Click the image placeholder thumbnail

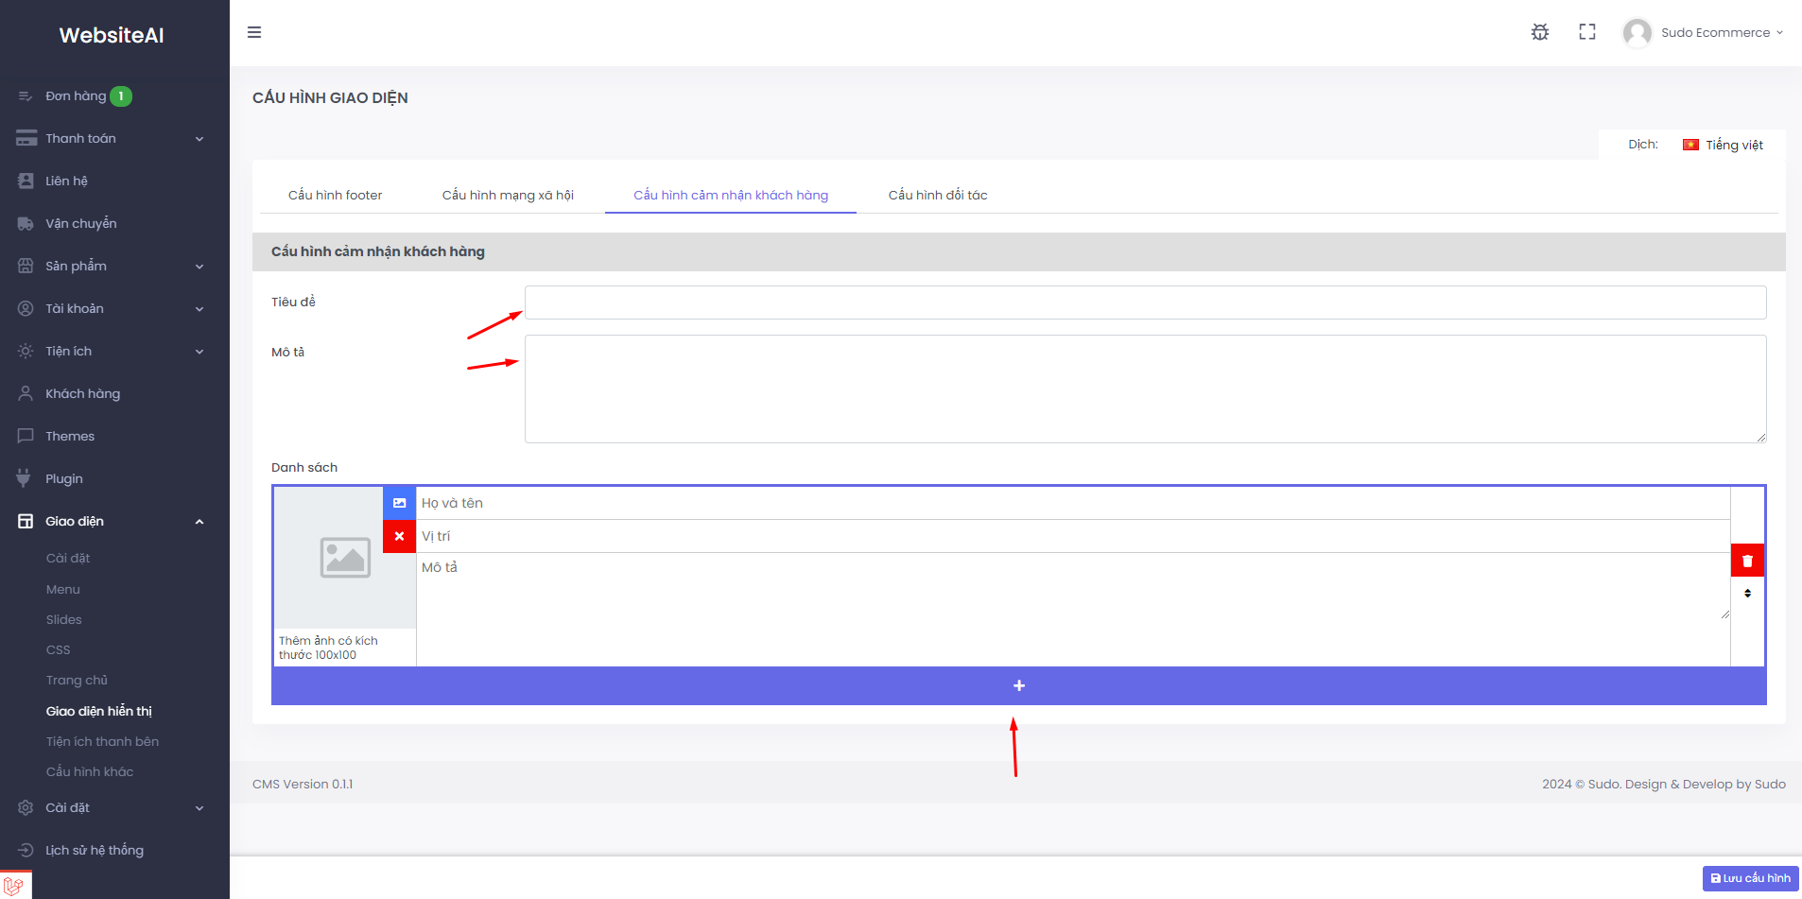(x=345, y=558)
